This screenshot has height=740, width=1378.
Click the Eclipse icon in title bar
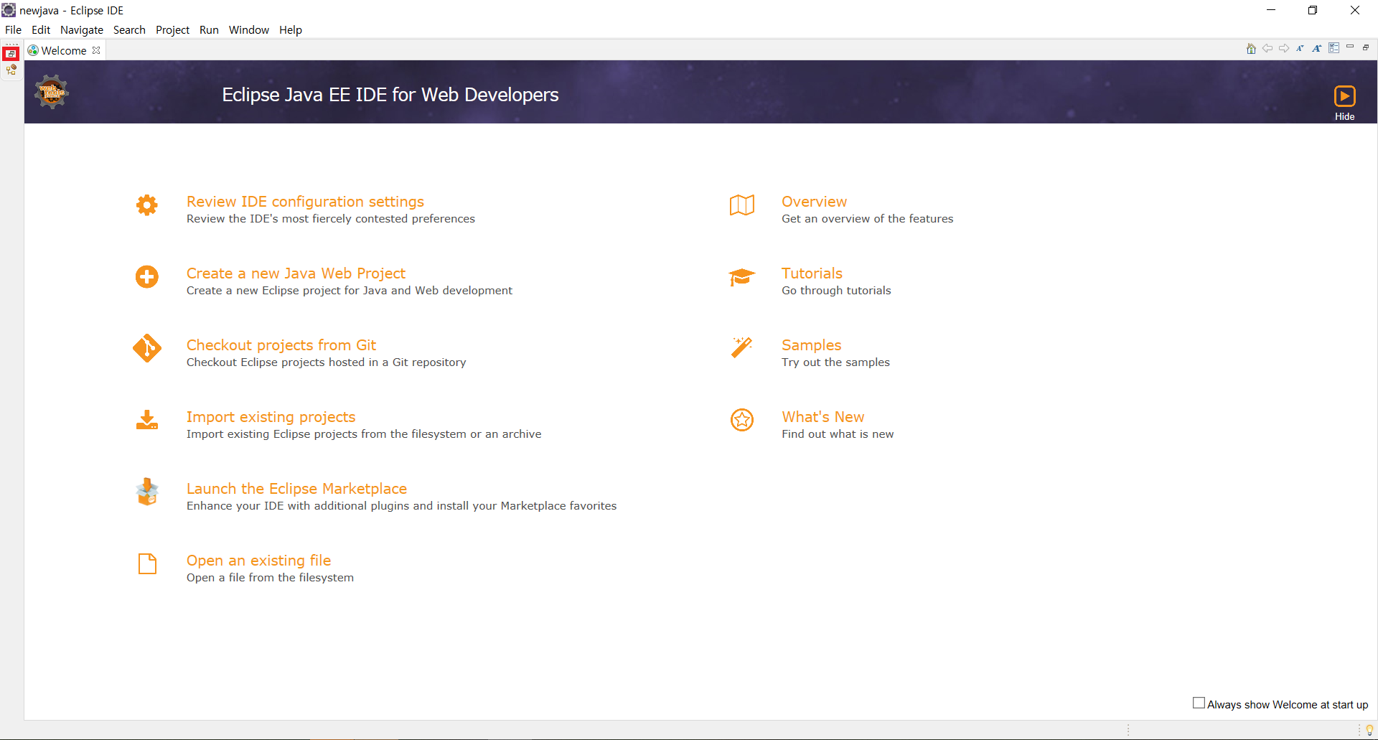[9, 10]
